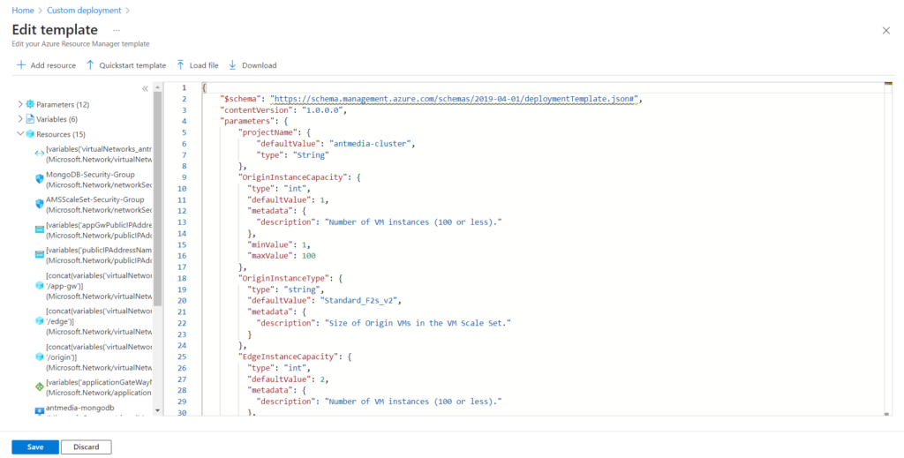904x458 pixels.
Task: Save the template
Action: pyautogui.click(x=35, y=447)
